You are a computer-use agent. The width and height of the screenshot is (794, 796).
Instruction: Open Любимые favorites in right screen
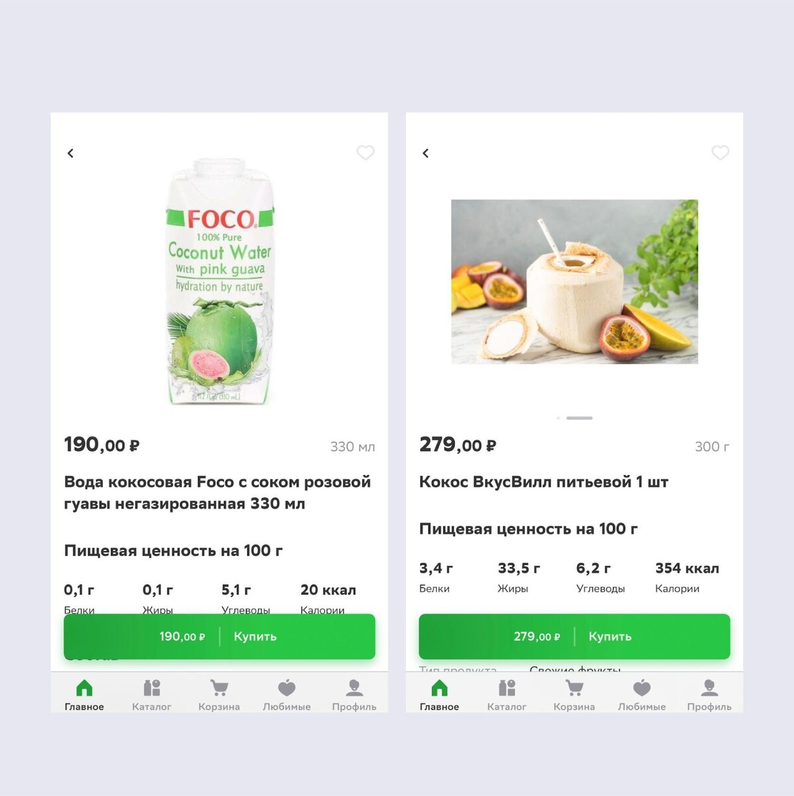click(x=642, y=695)
